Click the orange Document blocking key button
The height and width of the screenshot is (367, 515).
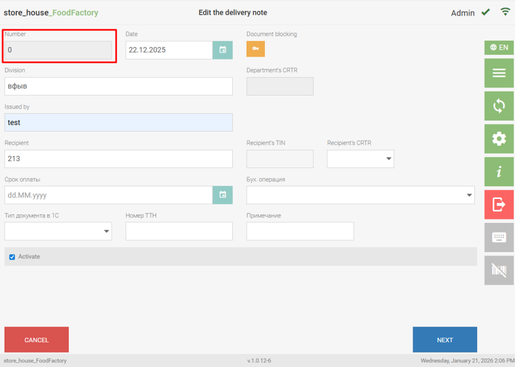(x=256, y=49)
